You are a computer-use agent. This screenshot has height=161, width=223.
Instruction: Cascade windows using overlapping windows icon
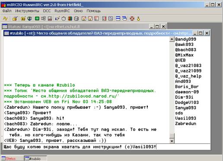point(124,19)
